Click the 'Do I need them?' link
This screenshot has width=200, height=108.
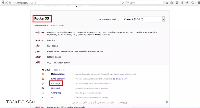(120, 79)
